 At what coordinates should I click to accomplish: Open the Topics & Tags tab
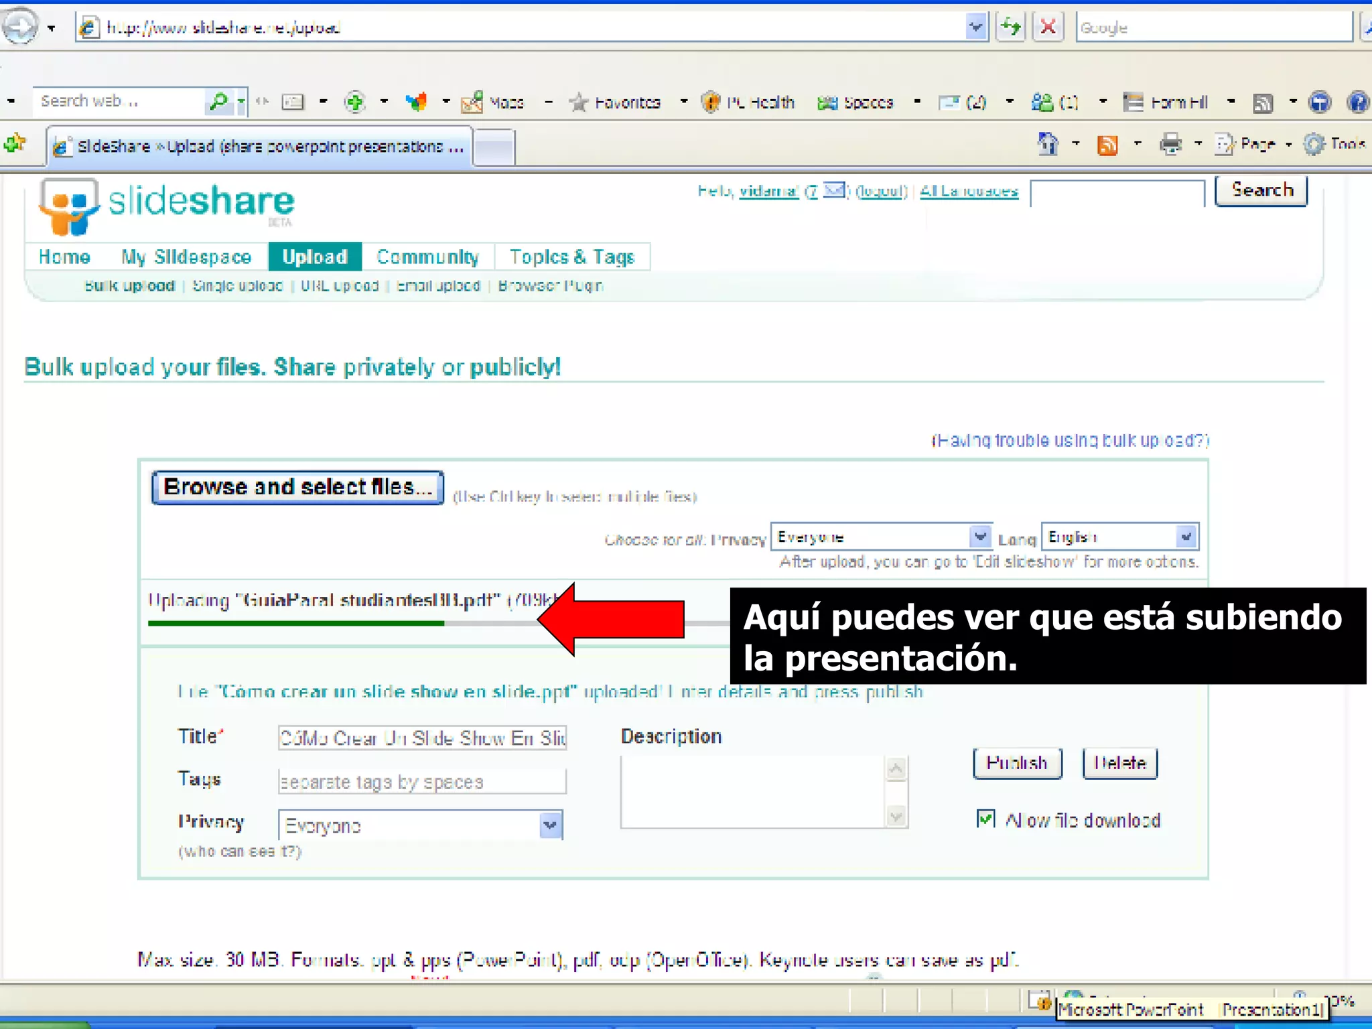(572, 257)
